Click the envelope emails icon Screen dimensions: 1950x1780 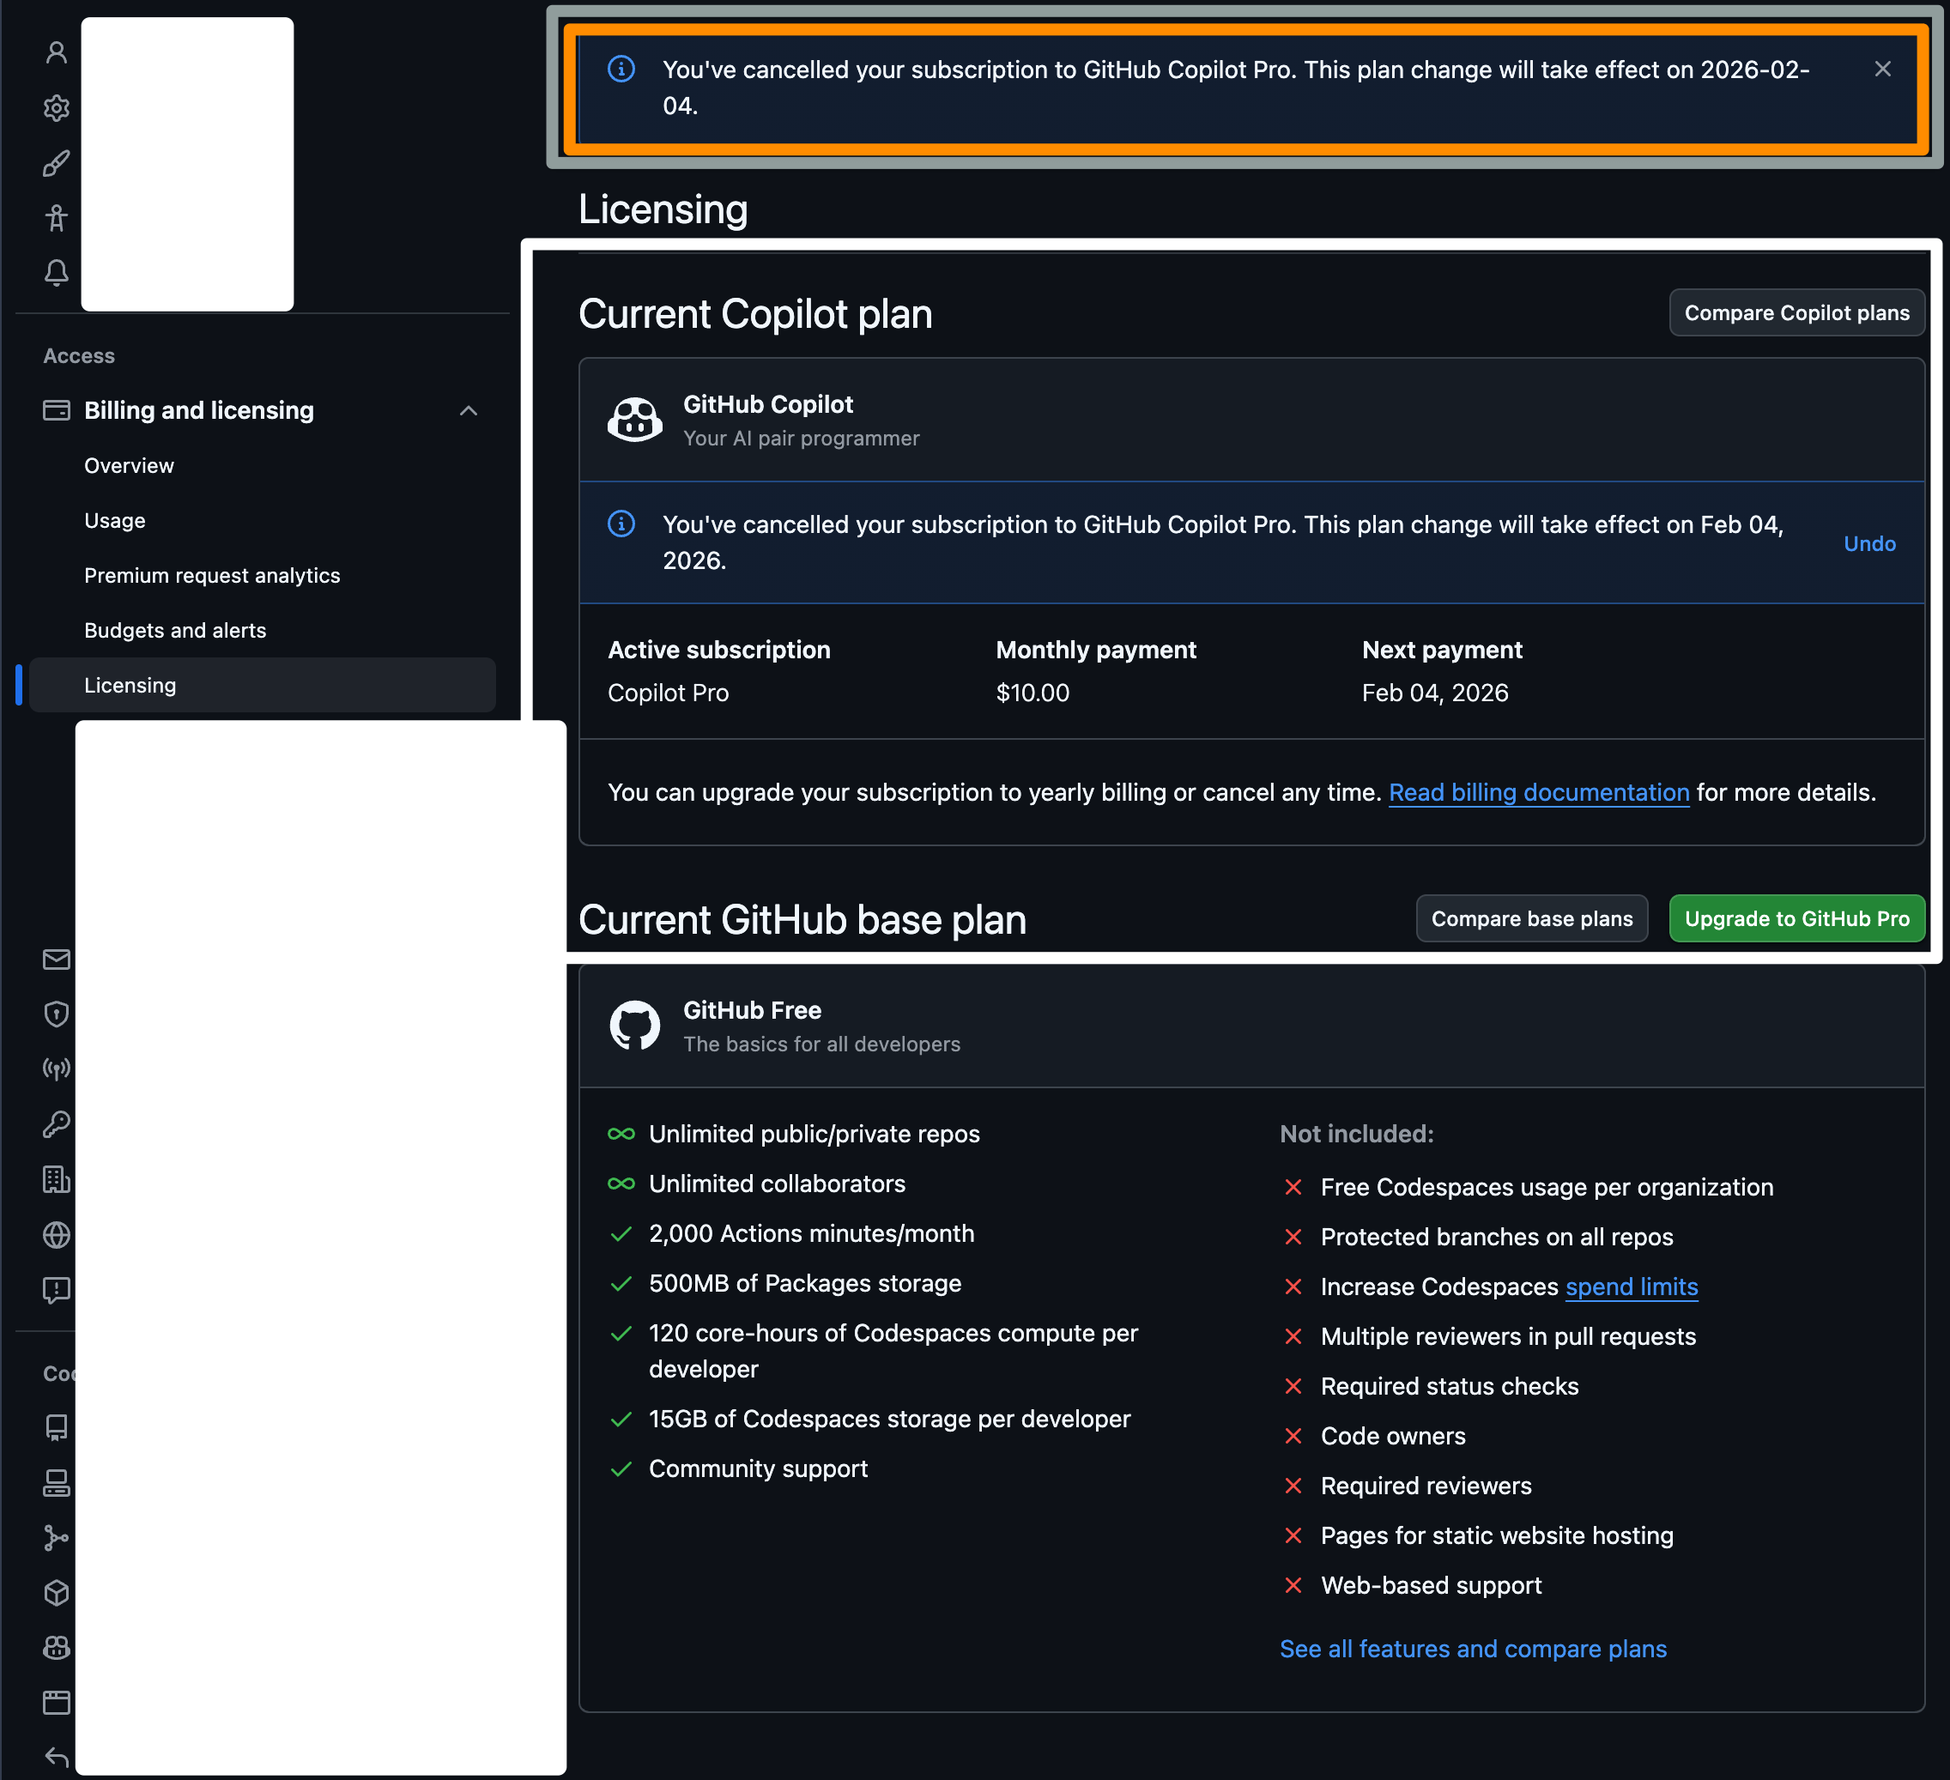pyautogui.click(x=56, y=959)
